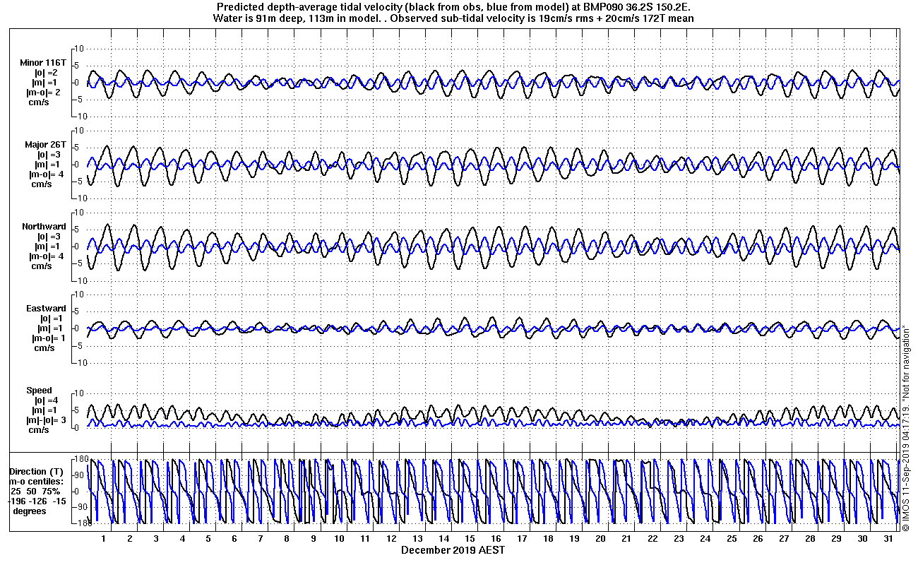The image size is (918, 565).
Task: Select the "Minor 116T" panel label
Action: (43, 63)
